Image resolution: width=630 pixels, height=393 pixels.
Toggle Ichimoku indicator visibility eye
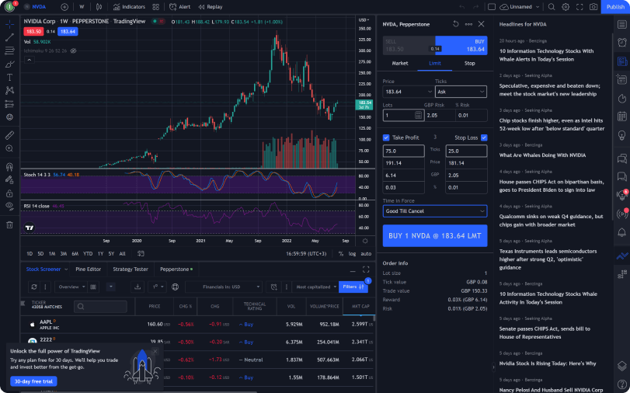pos(74,51)
